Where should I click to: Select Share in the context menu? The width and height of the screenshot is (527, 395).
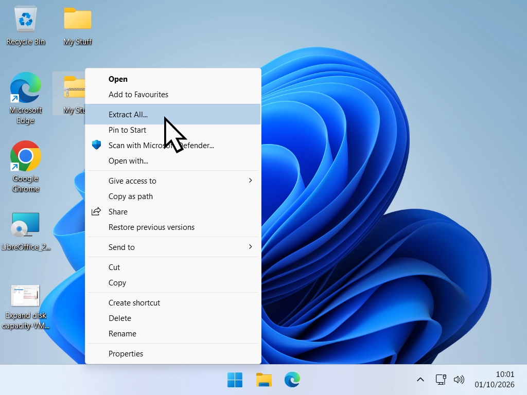[x=173, y=212]
